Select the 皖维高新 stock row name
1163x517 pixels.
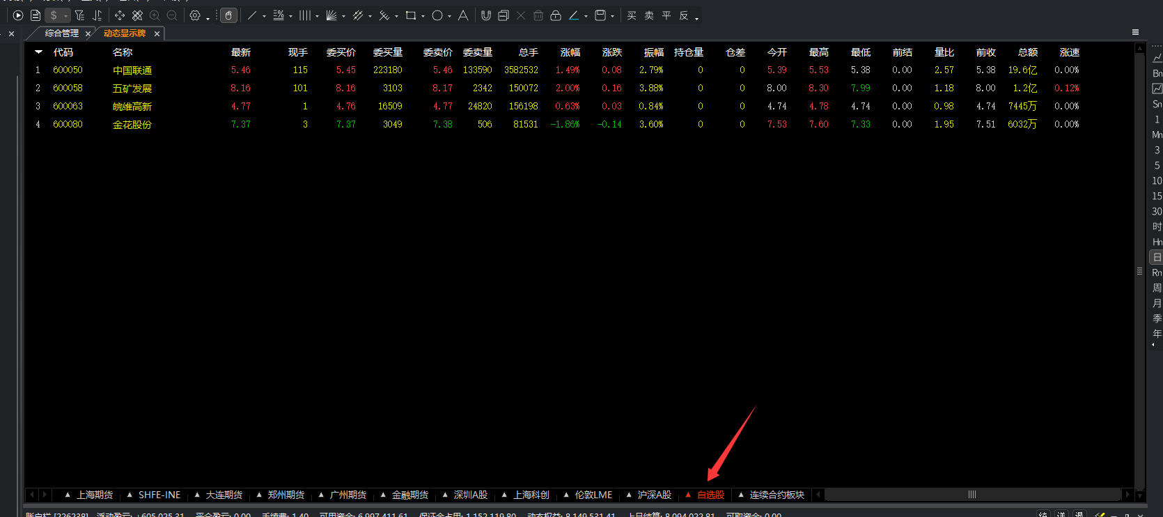pos(132,107)
